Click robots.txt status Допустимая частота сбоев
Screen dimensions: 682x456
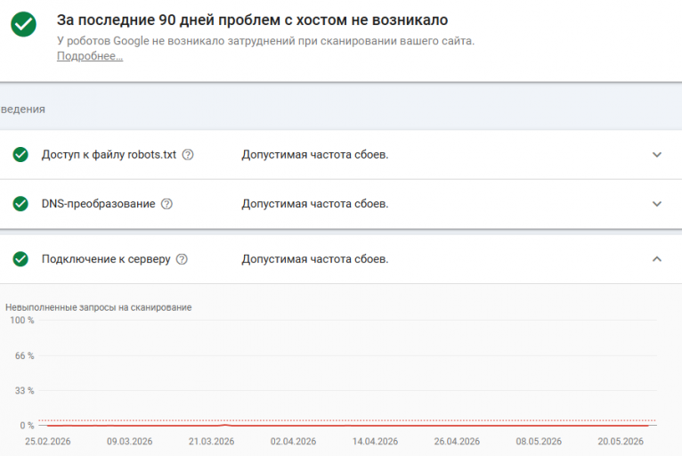(315, 154)
